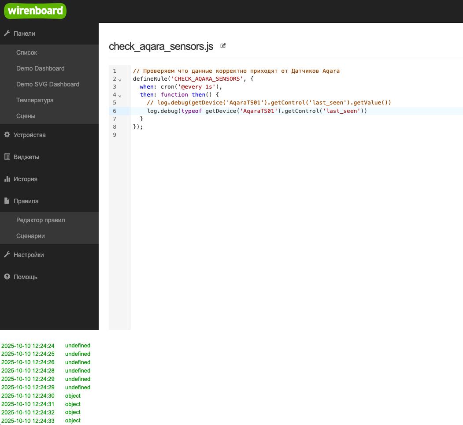Collapse the code fold on line 4
463x425 pixels.
[119, 96]
